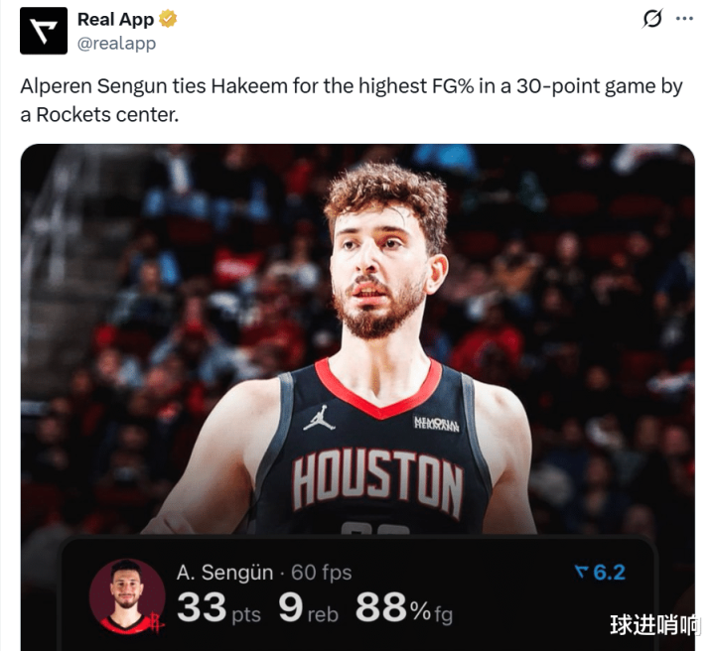Click the 88% fg stat
The width and height of the screenshot is (714, 651).
[x=404, y=608]
